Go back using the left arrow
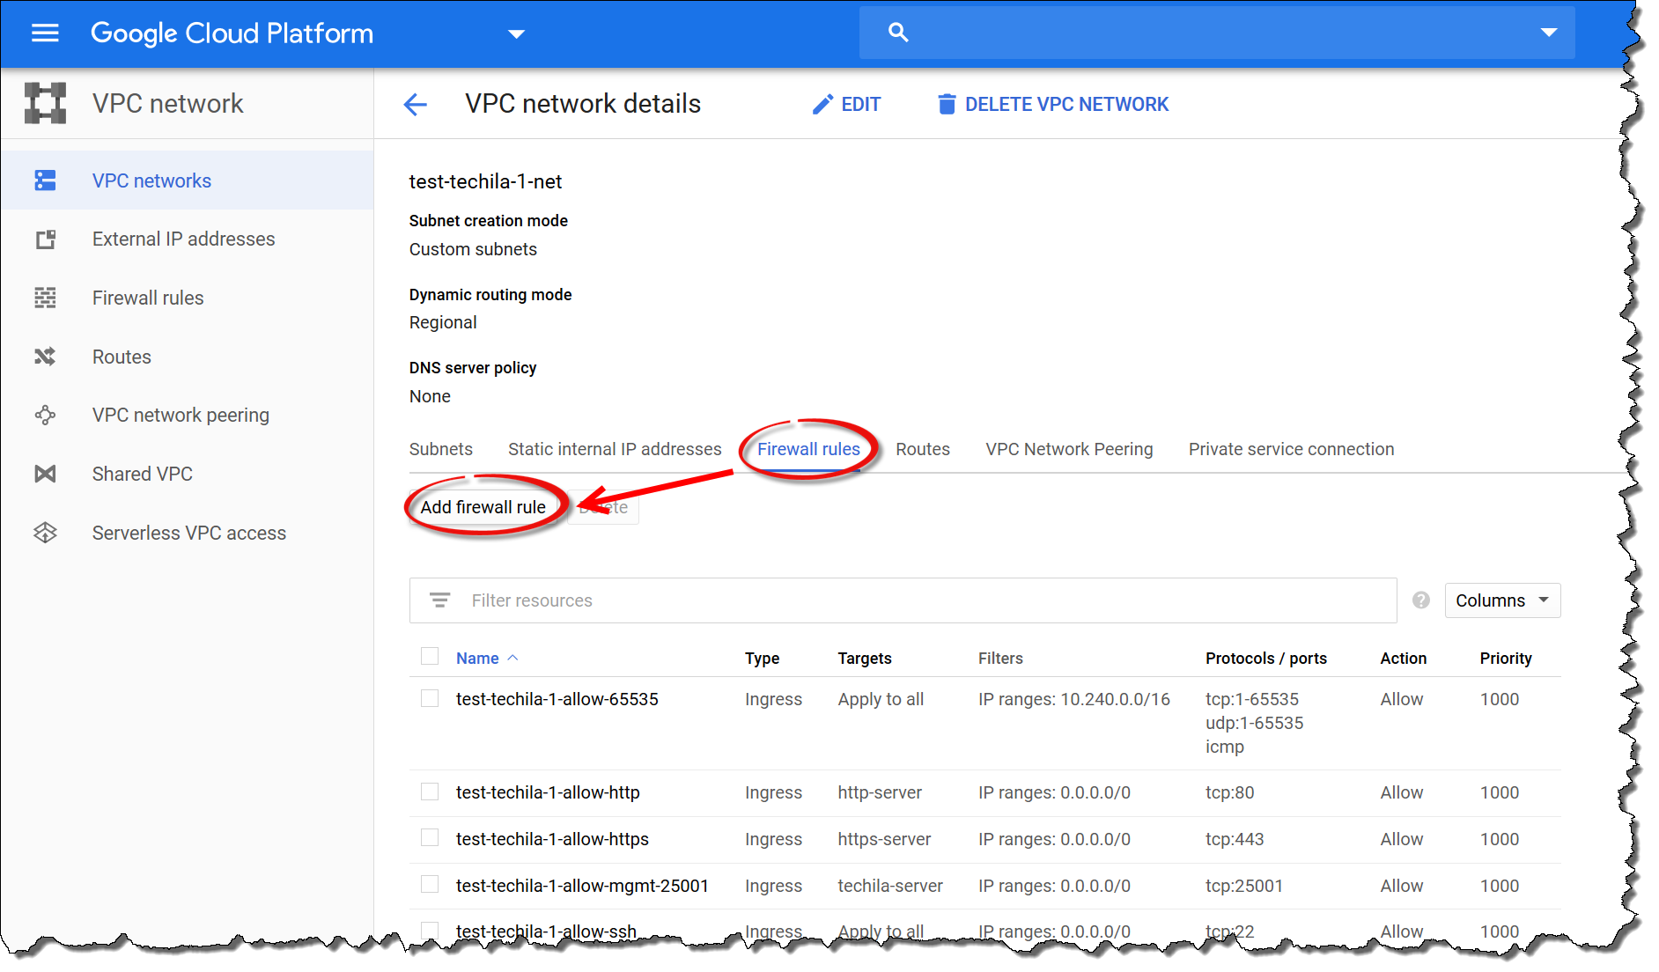The image size is (1659, 972). pos(415,105)
